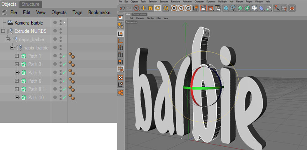Expand the Path 10 object

17,97
